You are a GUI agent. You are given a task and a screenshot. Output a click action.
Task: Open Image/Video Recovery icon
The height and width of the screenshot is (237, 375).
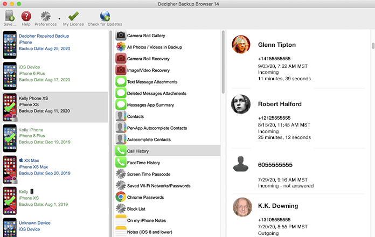(x=121, y=70)
